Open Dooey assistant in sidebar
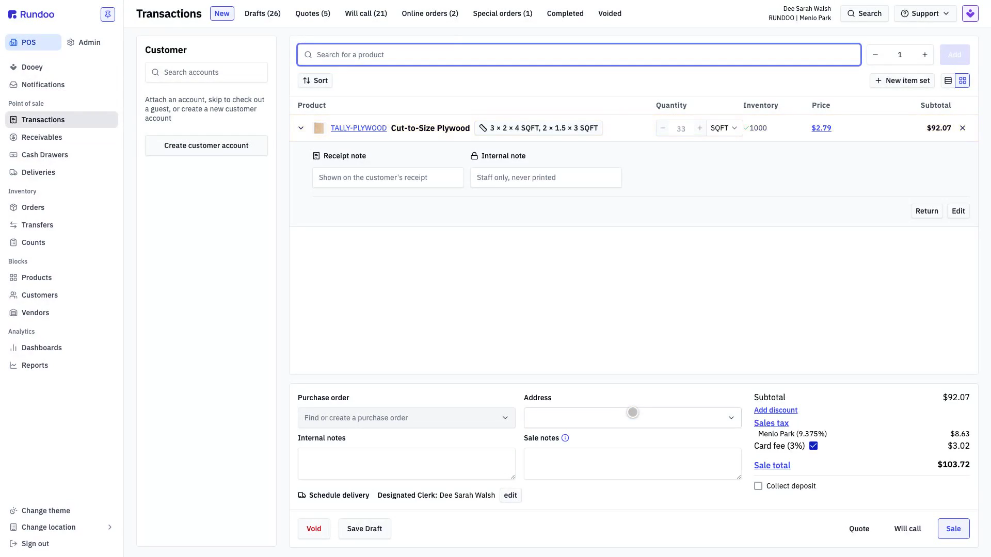This screenshot has width=991, height=557. [61, 67]
